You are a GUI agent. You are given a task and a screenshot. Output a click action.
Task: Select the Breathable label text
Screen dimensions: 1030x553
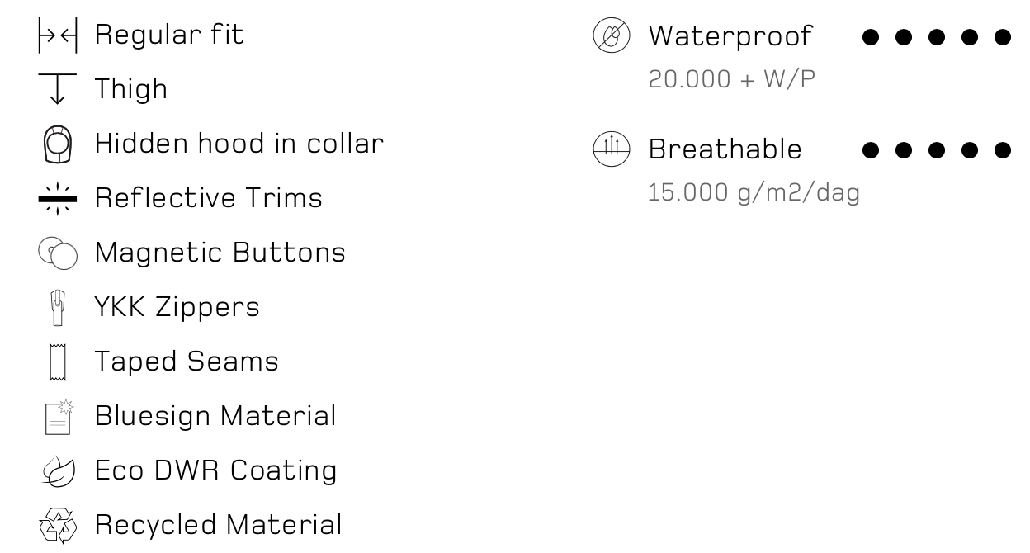tap(725, 149)
